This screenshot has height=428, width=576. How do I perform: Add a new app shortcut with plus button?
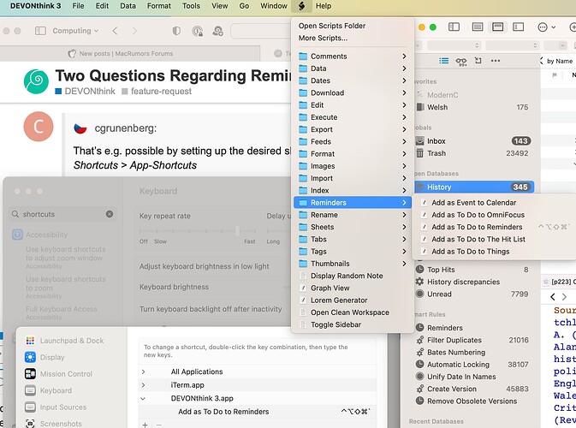(x=145, y=425)
